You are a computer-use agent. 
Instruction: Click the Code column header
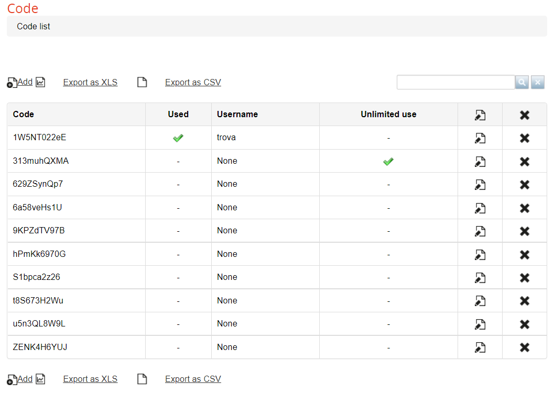[x=24, y=114]
